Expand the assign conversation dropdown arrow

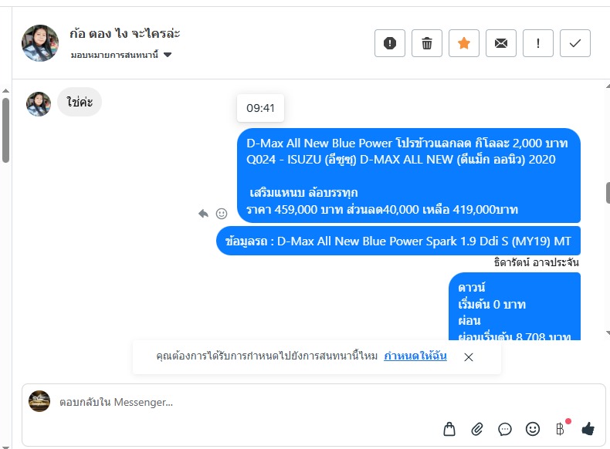tap(168, 55)
